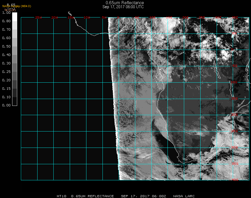Viewport: 251px width, 198px height.
Task: Click the 20W longitude label
Action: coord(55,17)
